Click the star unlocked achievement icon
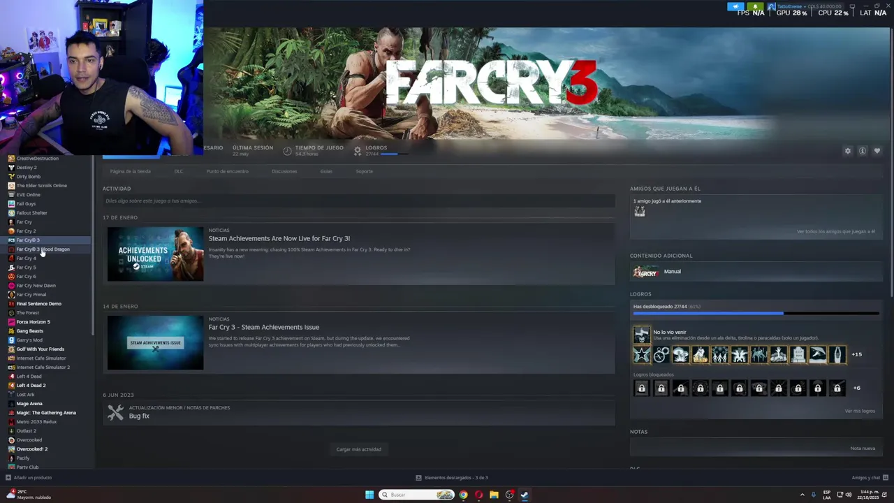This screenshot has height=503, width=894. (641, 355)
